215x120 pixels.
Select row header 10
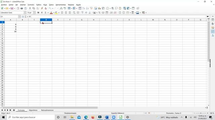coord(2,43)
